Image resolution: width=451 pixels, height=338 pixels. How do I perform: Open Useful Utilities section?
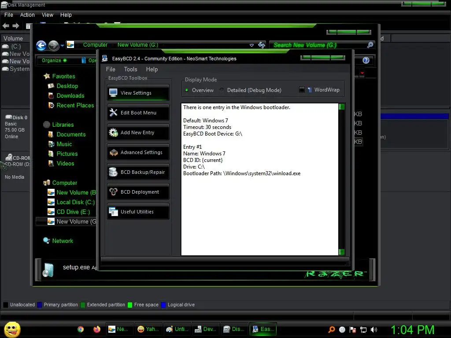click(138, 212)
